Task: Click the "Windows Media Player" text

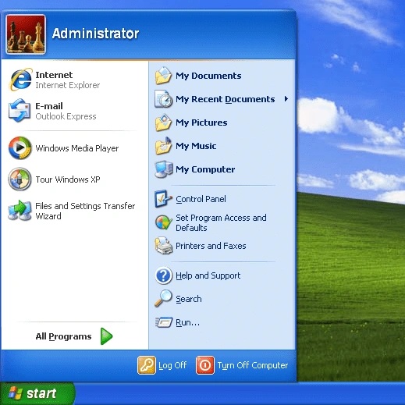Action: (77, 148)
